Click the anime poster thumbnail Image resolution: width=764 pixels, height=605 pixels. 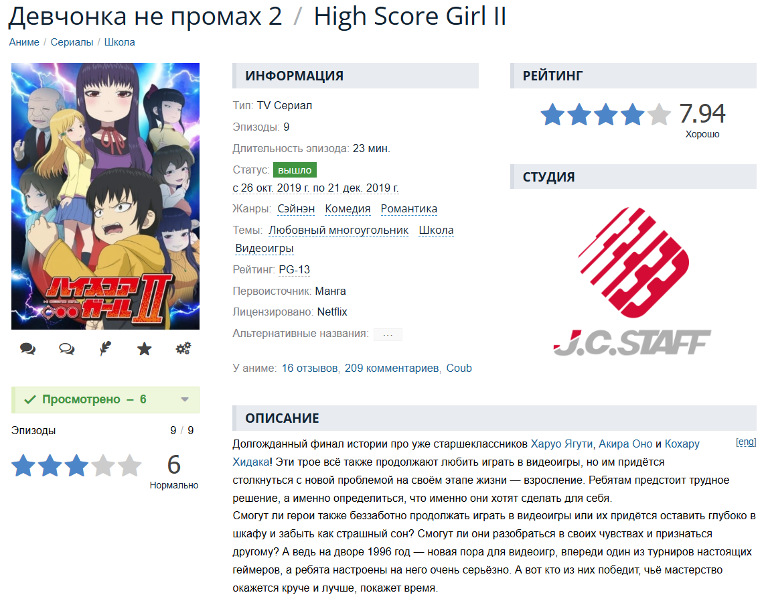[x=105, y=196]
